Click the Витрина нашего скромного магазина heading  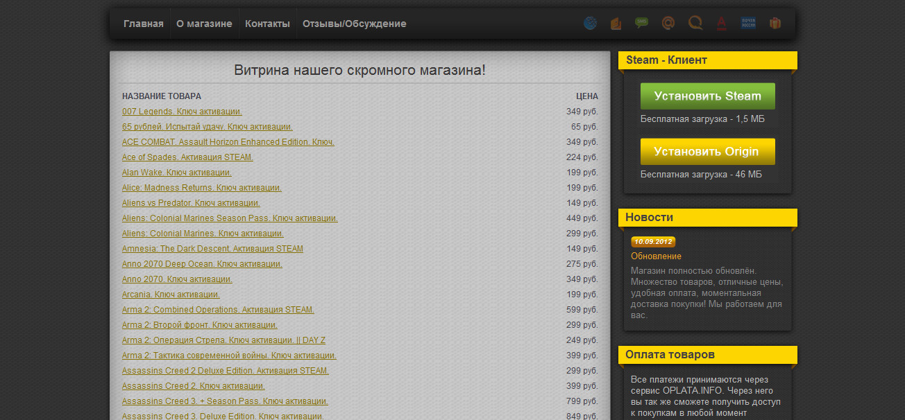tap(360, 70)
